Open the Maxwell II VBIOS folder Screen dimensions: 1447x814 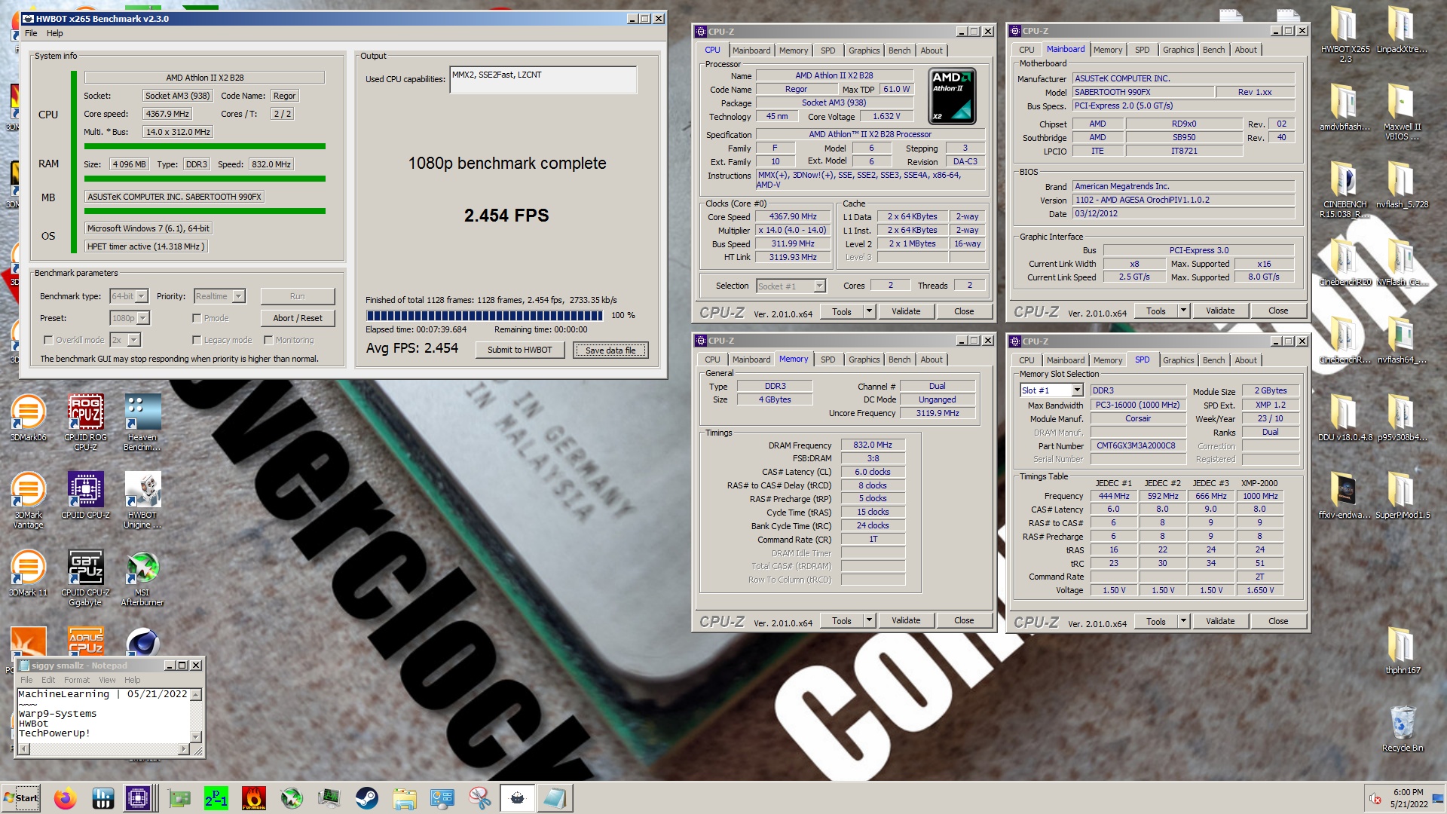pos(1402,112)
